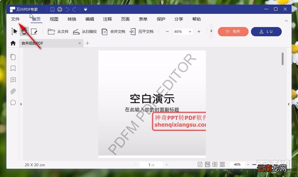Go to next page arrow
Screen dimensions: 298x177
click(167, 165)
